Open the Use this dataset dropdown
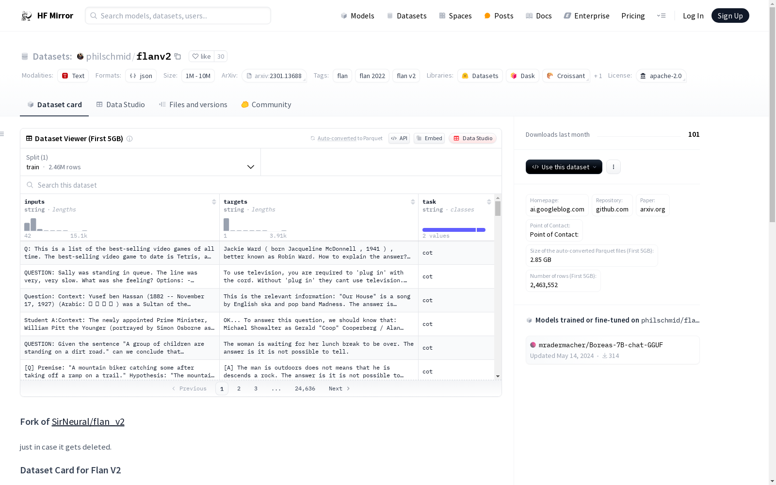The width and height of the screenshot is (776, 485). (564, 167)
